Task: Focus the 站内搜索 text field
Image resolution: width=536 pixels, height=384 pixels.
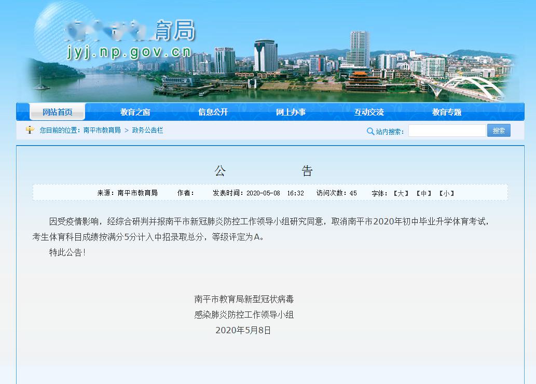Action: 447,131
